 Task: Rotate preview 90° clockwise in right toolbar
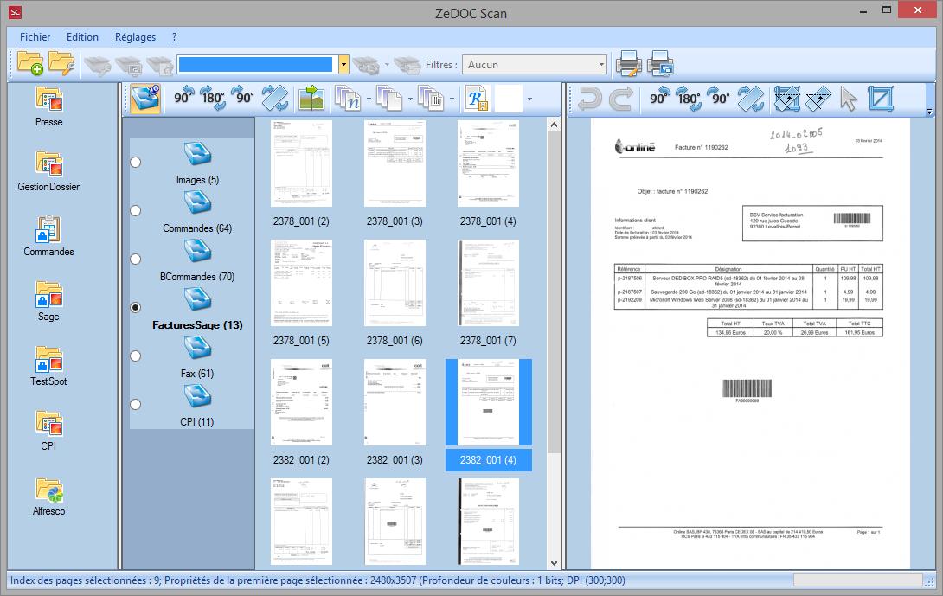tap(718, 96)
